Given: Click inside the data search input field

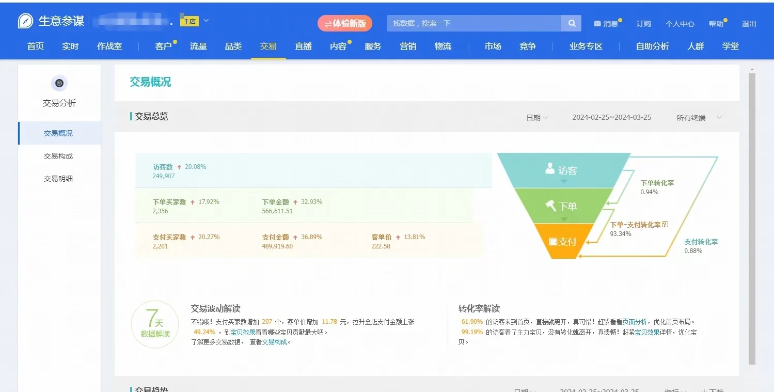Looking at the screenshot, I should point(465,23).
